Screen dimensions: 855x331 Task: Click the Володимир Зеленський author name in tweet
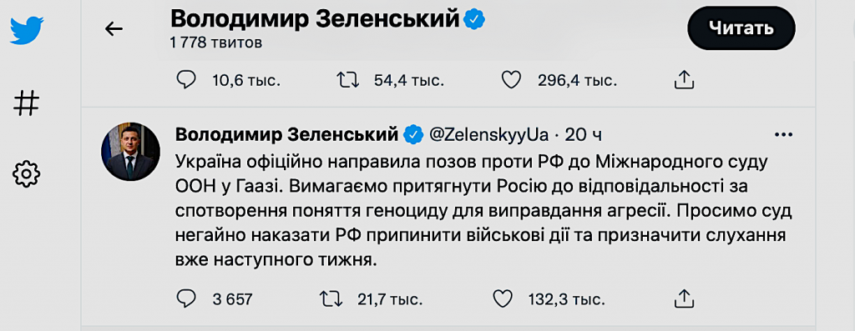(286, 134)
